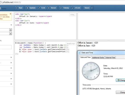125x95 pixels.
Task: Tidy up code with TidyUp
Action: (x=64, y=8)
